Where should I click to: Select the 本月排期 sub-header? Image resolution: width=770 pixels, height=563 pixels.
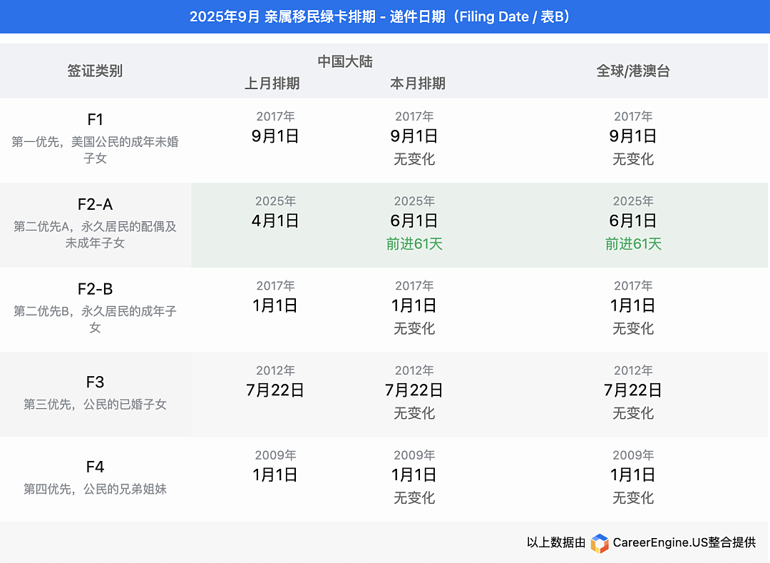coord(418,83)
